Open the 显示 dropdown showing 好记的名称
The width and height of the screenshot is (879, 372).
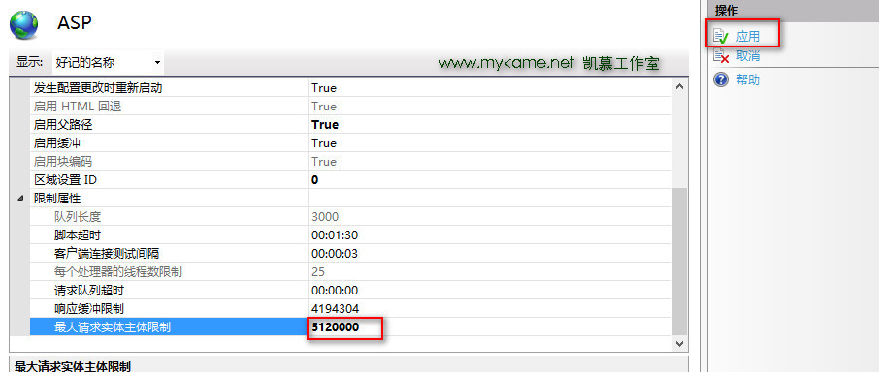click(108, 63)
